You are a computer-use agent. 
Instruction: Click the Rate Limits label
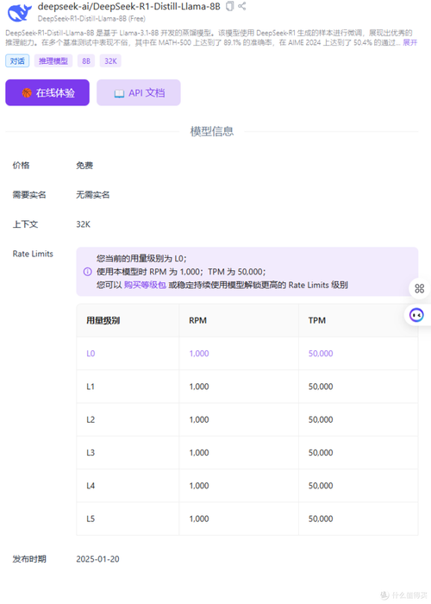point(33,254)
